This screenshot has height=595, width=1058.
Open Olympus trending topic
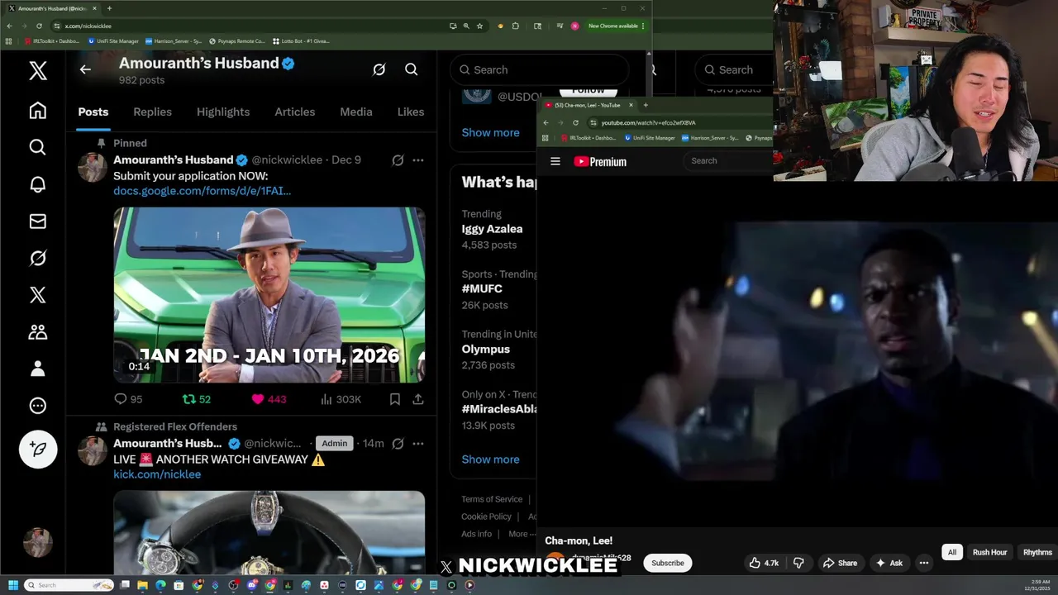(485, 349)
